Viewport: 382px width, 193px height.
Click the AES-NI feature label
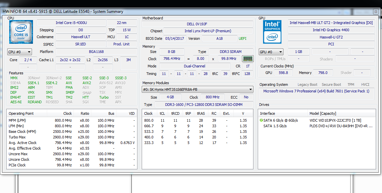point(16,102)
